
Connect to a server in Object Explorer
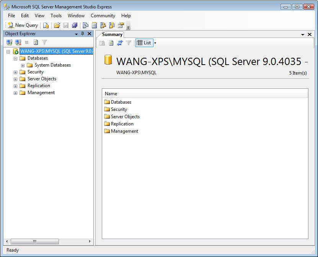(x=9, y=42)
